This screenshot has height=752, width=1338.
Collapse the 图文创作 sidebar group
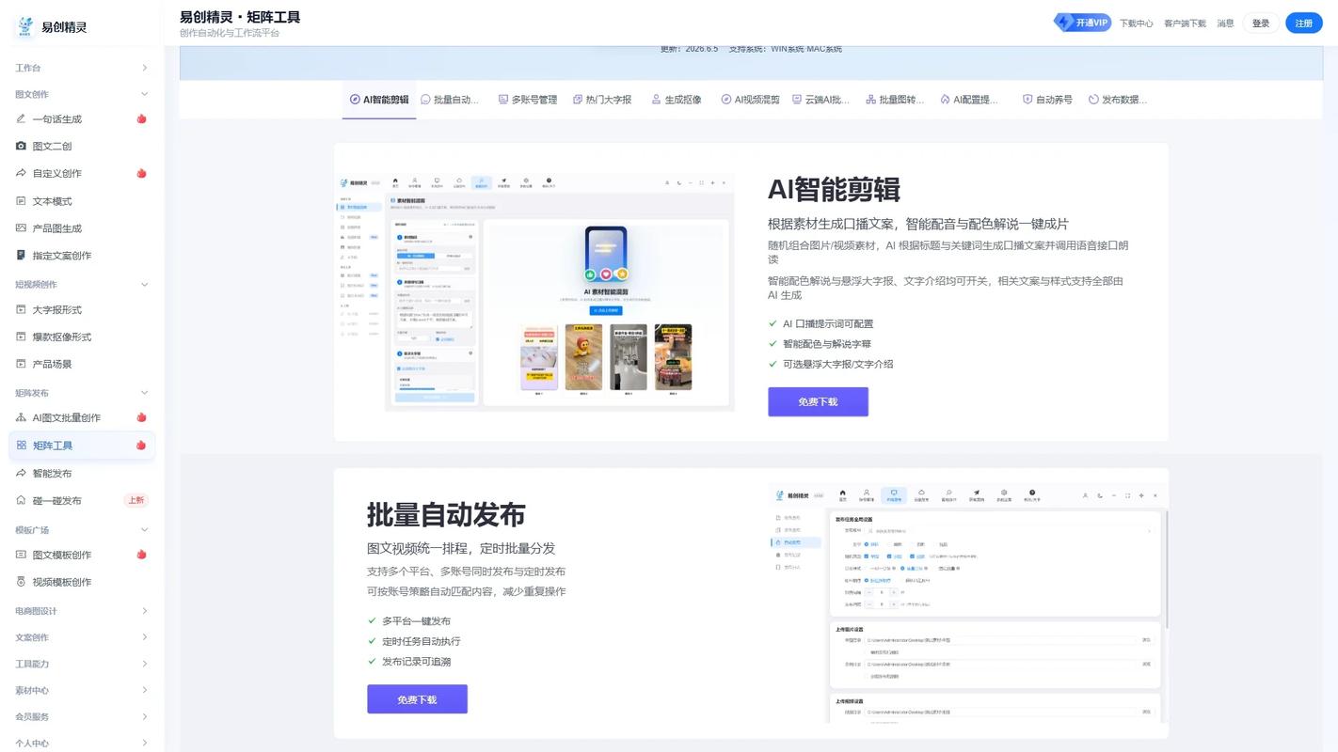(82, 94)
